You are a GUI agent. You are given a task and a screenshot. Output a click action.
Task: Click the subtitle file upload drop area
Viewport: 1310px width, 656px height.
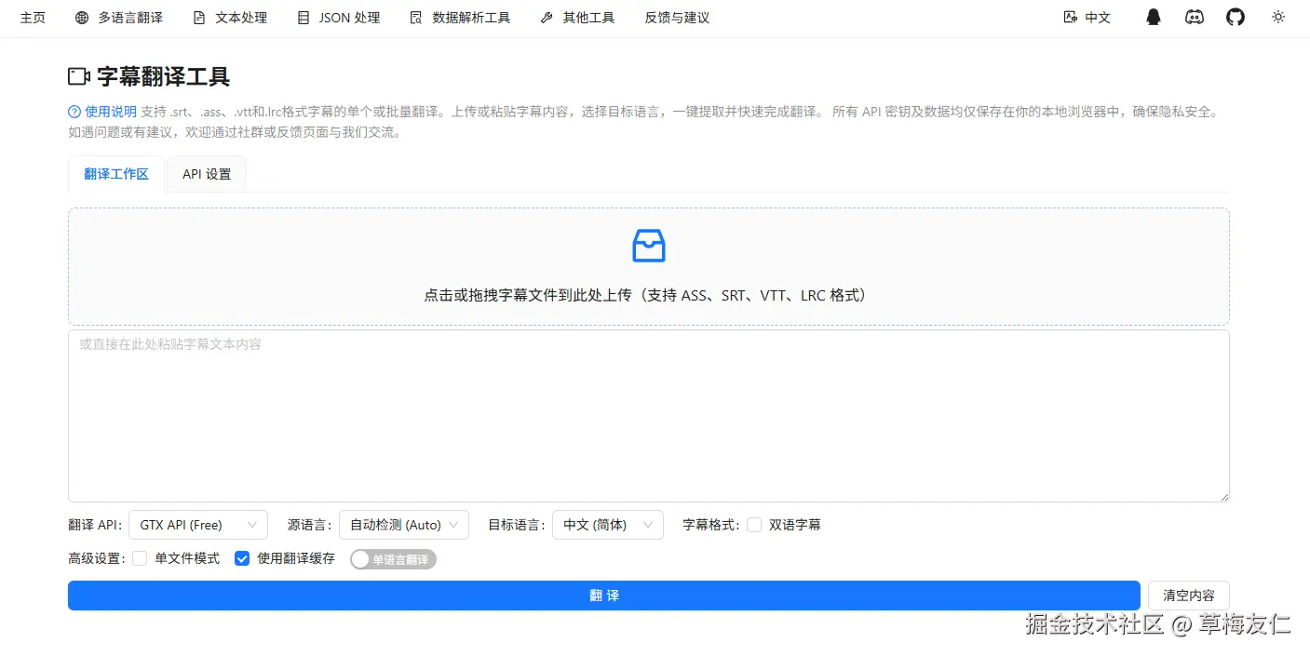click(x=649, y=266)
